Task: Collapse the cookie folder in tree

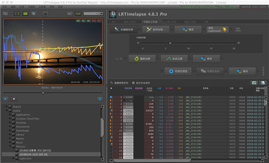Action: (x=7, y=110)
